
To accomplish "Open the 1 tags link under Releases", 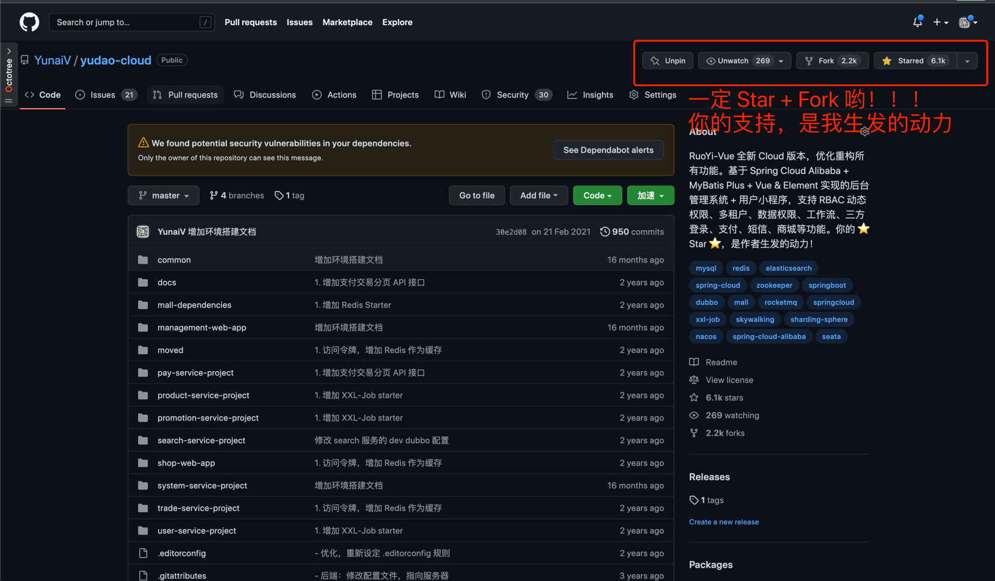I will 706,500.
